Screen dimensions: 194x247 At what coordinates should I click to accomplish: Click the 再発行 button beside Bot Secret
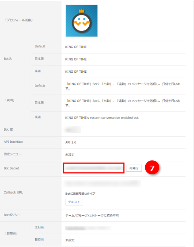pyautogui.click(x=134, y=168)
